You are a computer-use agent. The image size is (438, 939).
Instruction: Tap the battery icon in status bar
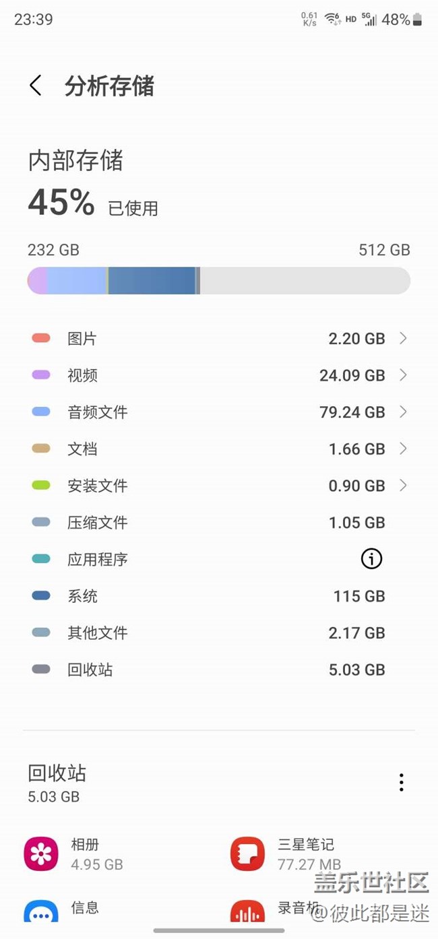(418, 20)
